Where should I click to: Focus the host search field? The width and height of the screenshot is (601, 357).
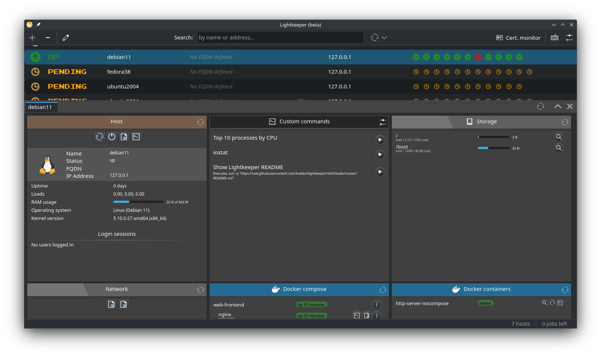[x=280, y=38]
